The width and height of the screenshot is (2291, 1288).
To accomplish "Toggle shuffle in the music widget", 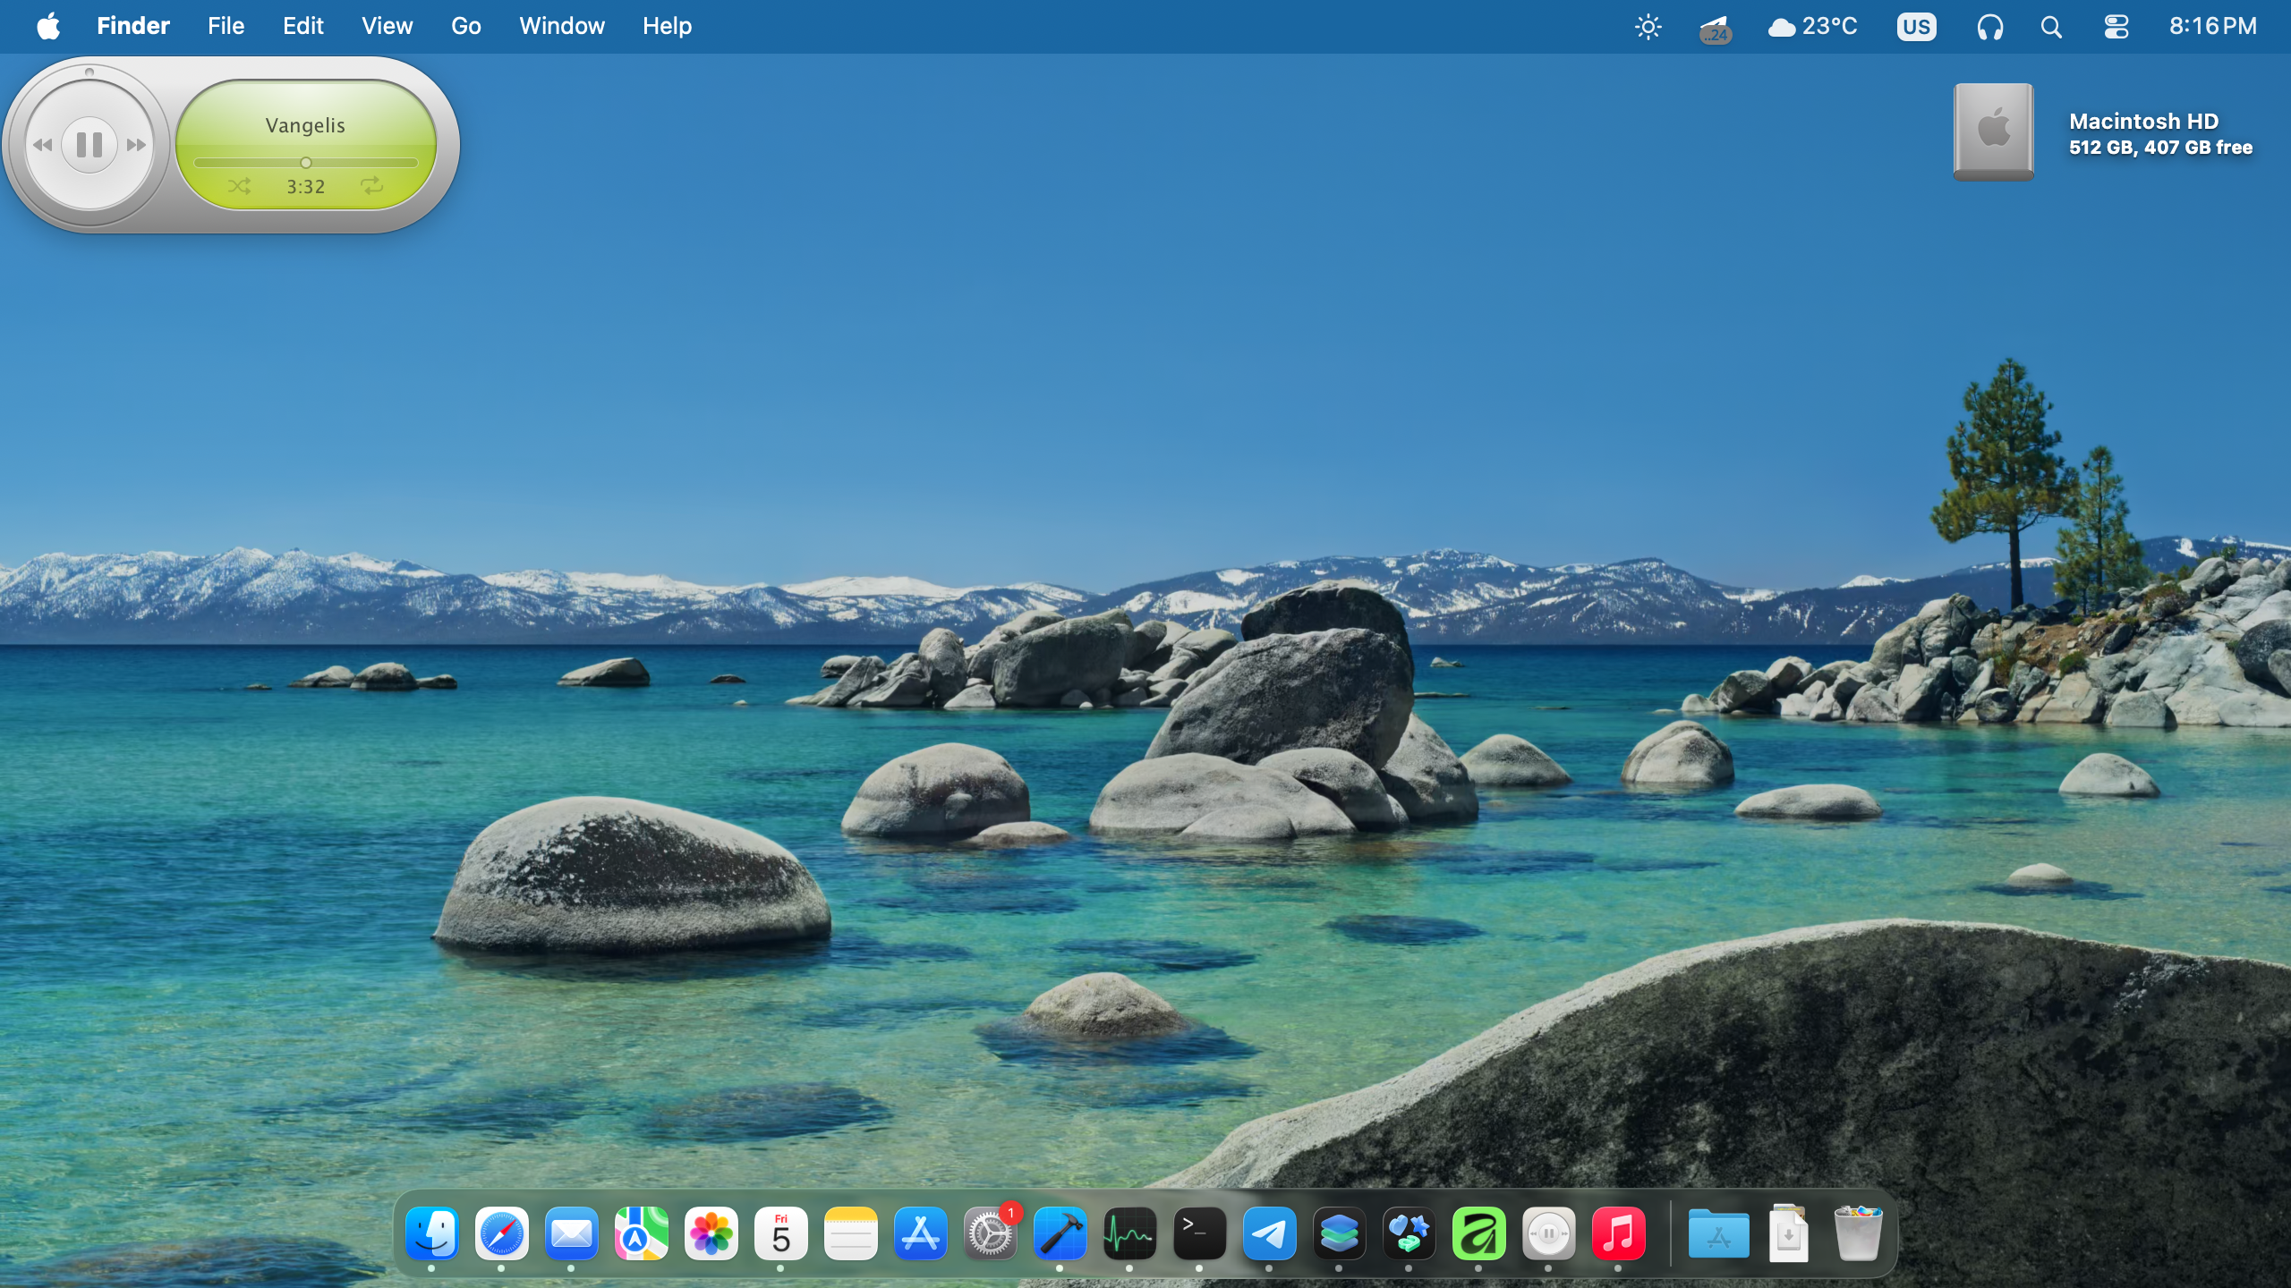I will click(239, 186).
